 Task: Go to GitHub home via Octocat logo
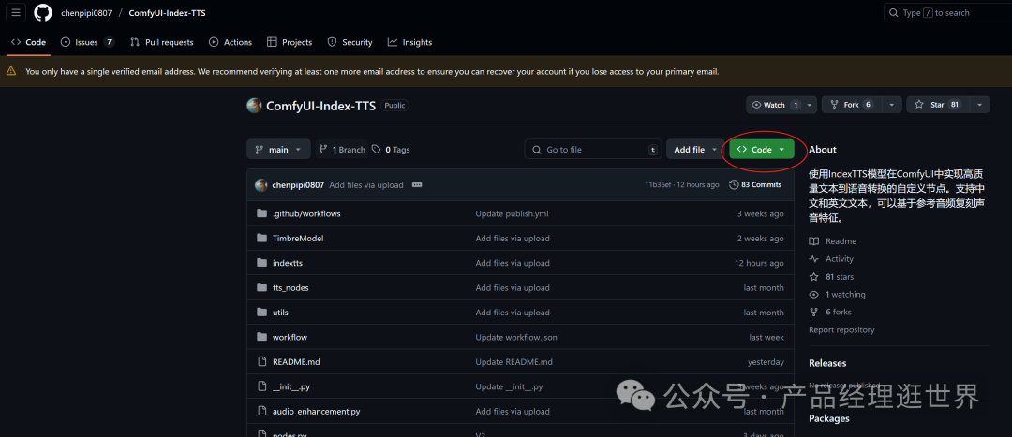pos(42,12)
